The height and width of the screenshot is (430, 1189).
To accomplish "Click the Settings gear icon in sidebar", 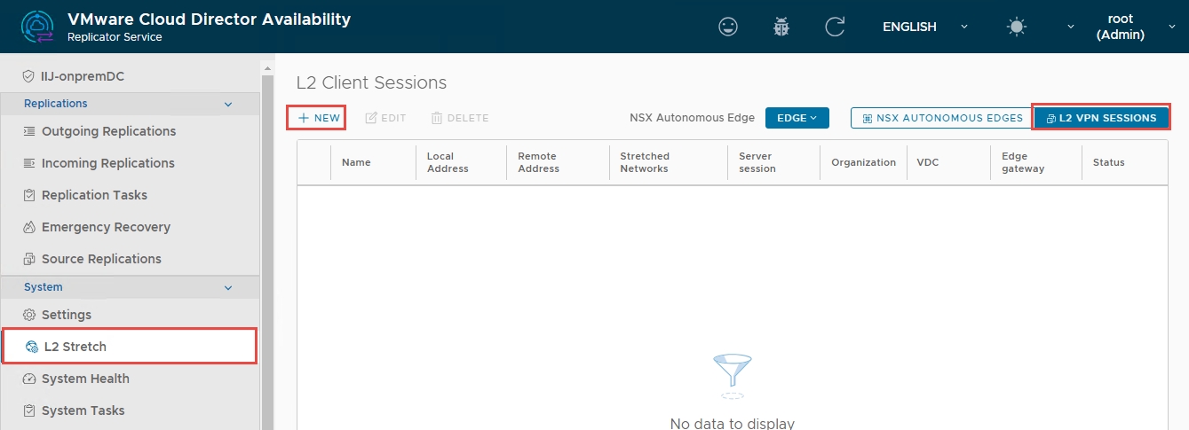I will 29,315.
